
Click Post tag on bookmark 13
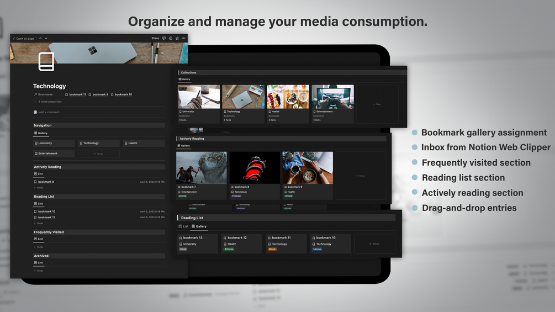[x=183, y=249]
